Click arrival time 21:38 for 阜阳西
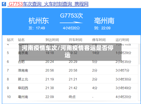Screen dimensions: 141x104 (50, 88)
